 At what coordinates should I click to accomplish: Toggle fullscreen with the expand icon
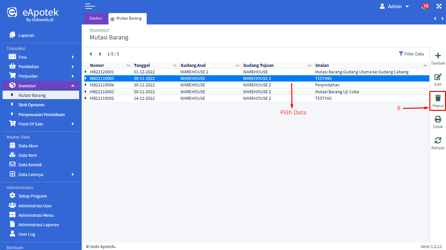coord(439,7)
